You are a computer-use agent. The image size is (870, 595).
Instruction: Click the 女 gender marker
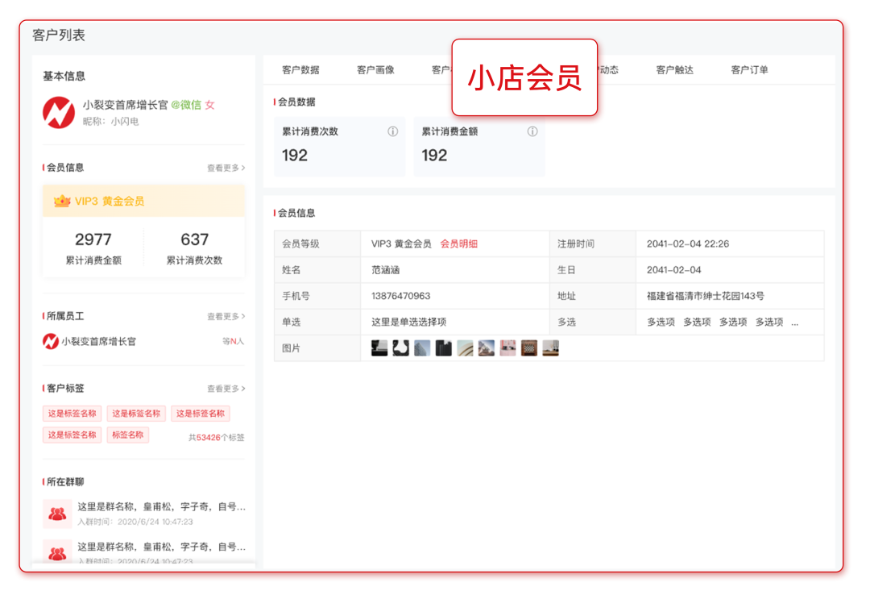(x=211, y=106)
